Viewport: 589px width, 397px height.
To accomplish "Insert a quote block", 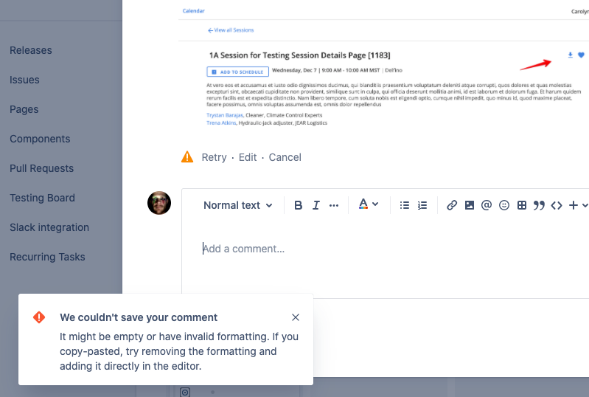I will [539, 205].
